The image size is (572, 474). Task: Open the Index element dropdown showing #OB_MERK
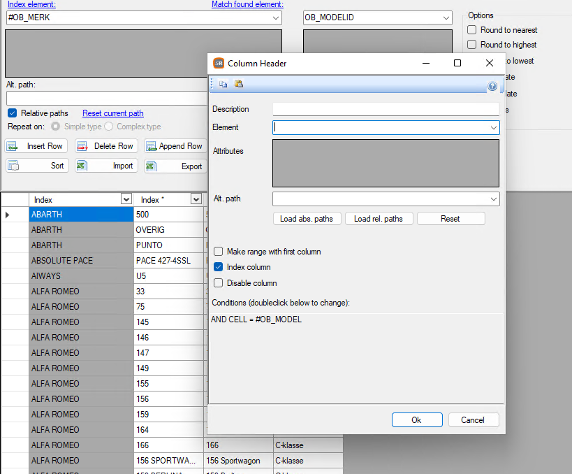tap(276, 18)
